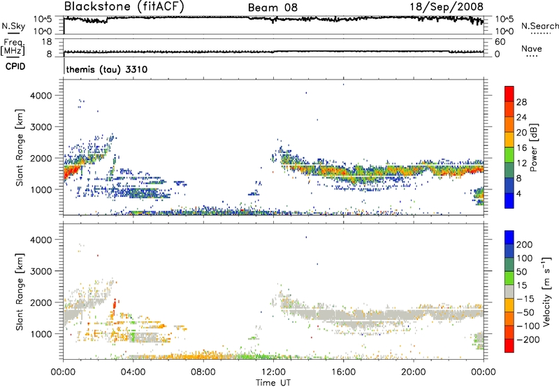Pick the light green power segment between 12 and 16

(x=509, y=155)
